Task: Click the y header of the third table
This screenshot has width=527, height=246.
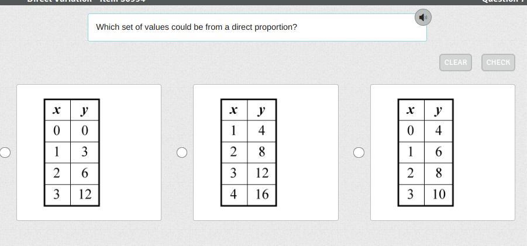Action: (x=439, y=110)
